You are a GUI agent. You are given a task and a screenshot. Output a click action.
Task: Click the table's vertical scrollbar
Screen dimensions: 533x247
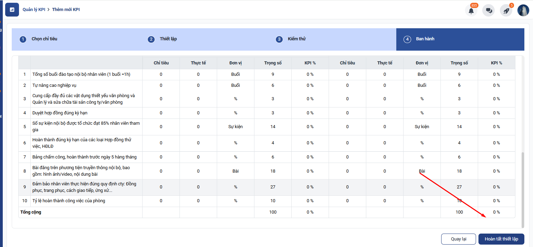[522, 189]
